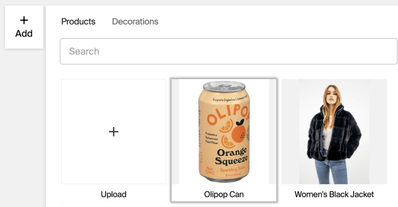398x207 pixels.
Task: Click the Women's Black Jacket label
Action: pos(334,194)
